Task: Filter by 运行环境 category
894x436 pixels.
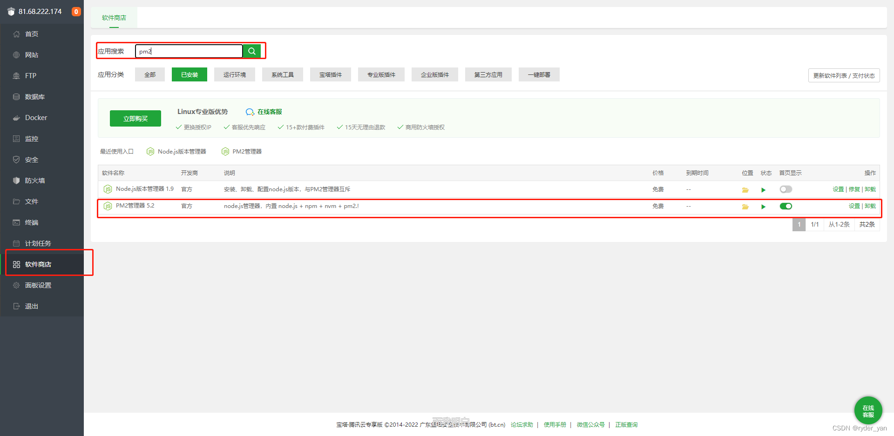Action: (x=235, y=74)
